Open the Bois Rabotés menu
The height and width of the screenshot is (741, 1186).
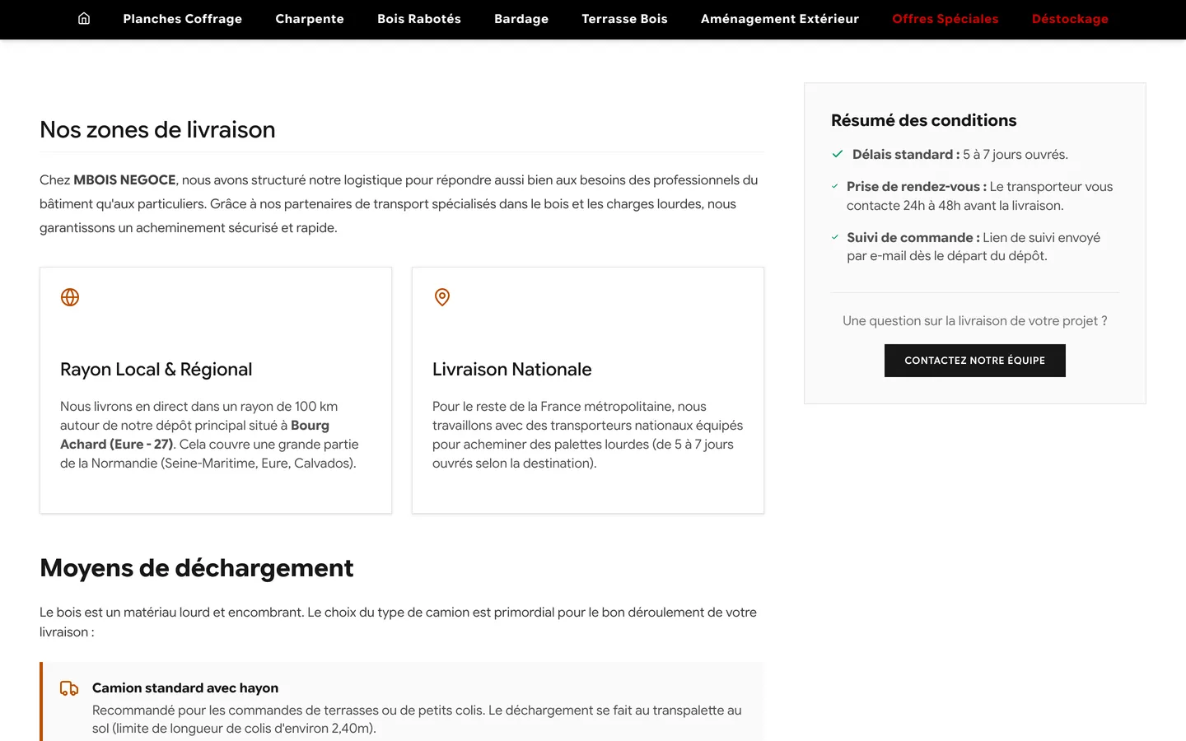pyautogui.click(x=419, y=19)
